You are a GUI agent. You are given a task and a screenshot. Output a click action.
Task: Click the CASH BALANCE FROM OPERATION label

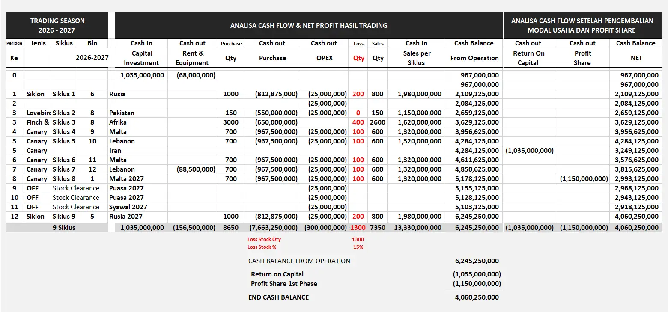coord(299,261)
